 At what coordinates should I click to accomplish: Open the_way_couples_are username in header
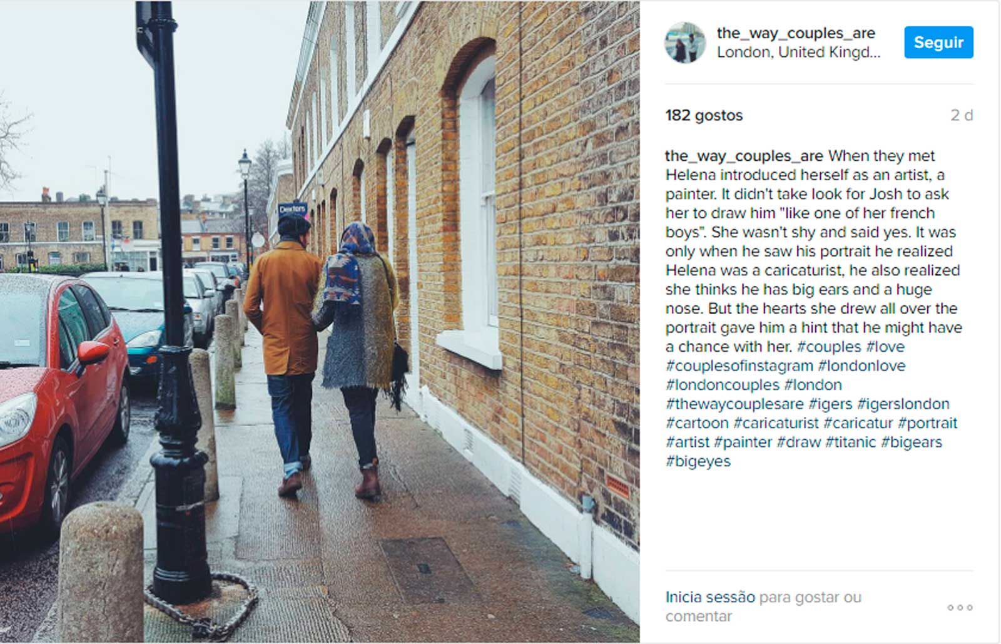click(796, 33)
